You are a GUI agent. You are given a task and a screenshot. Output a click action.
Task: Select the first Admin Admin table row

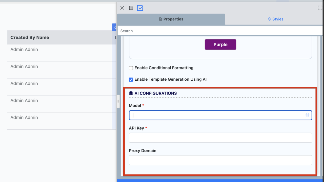coord(24,50)
